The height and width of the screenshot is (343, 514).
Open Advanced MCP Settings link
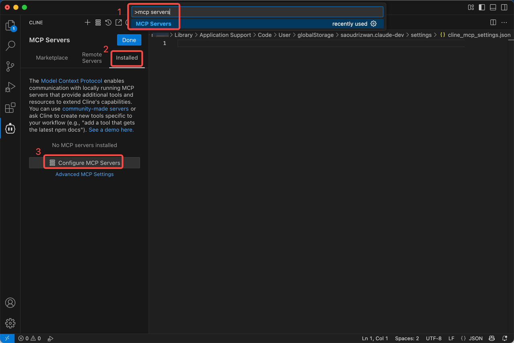pyautogui.click(x=84, y=174)
